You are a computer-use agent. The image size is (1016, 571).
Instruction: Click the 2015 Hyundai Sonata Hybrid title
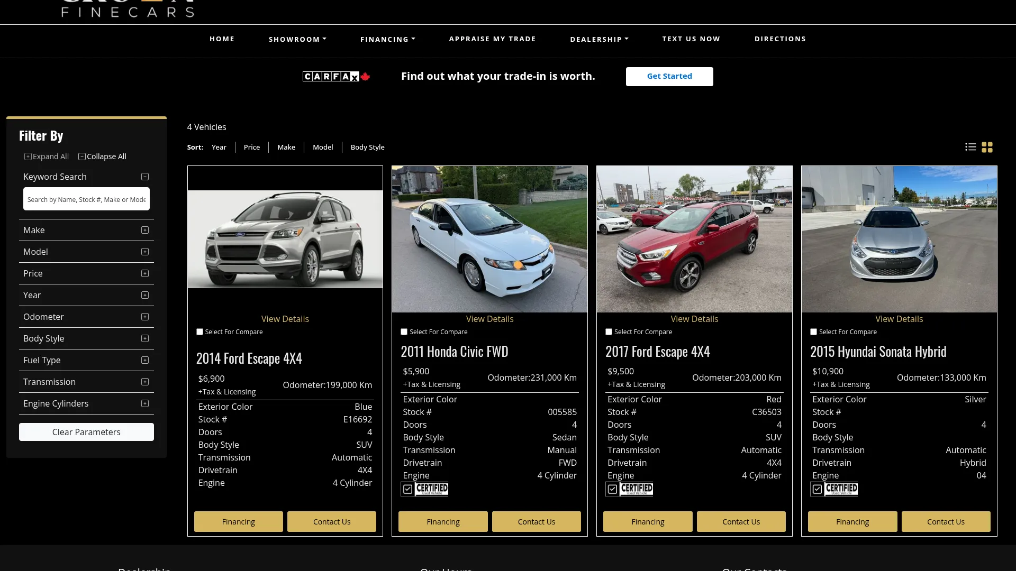click(x=878, y=352)
